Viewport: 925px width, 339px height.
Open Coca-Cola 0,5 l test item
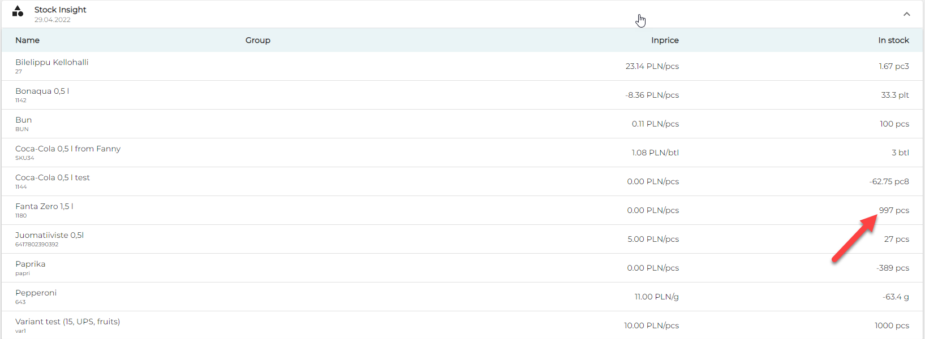click(x=53, y=177)
